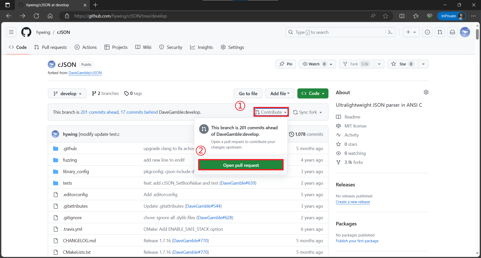
Task: Expand the green Code dropdown
Action: (313, 93)
